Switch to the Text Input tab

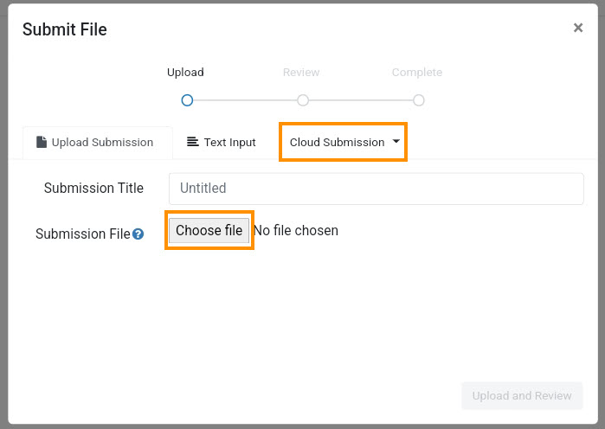221,142
